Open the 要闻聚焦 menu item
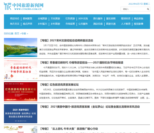The height and width of the screenshot is (133, 154). coord(28,19)
